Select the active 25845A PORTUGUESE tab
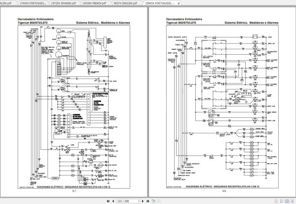The height and width of the screenshot is (204, 296). pos(160,3)
